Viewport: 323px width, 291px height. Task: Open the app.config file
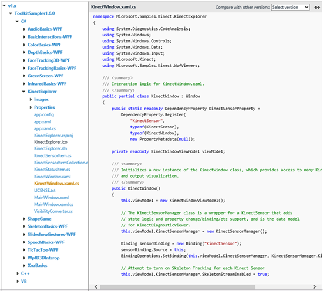[x=44, y=114]
